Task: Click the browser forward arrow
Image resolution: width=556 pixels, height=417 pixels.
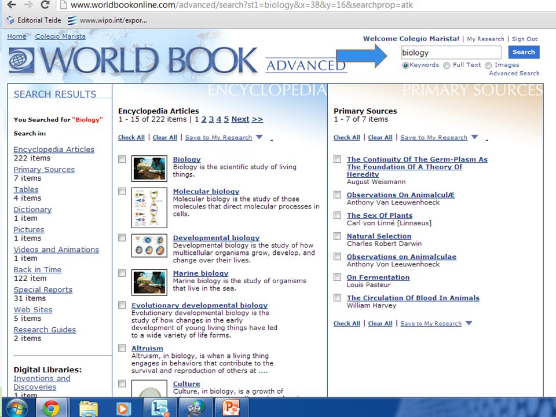Action: [28, 5]
